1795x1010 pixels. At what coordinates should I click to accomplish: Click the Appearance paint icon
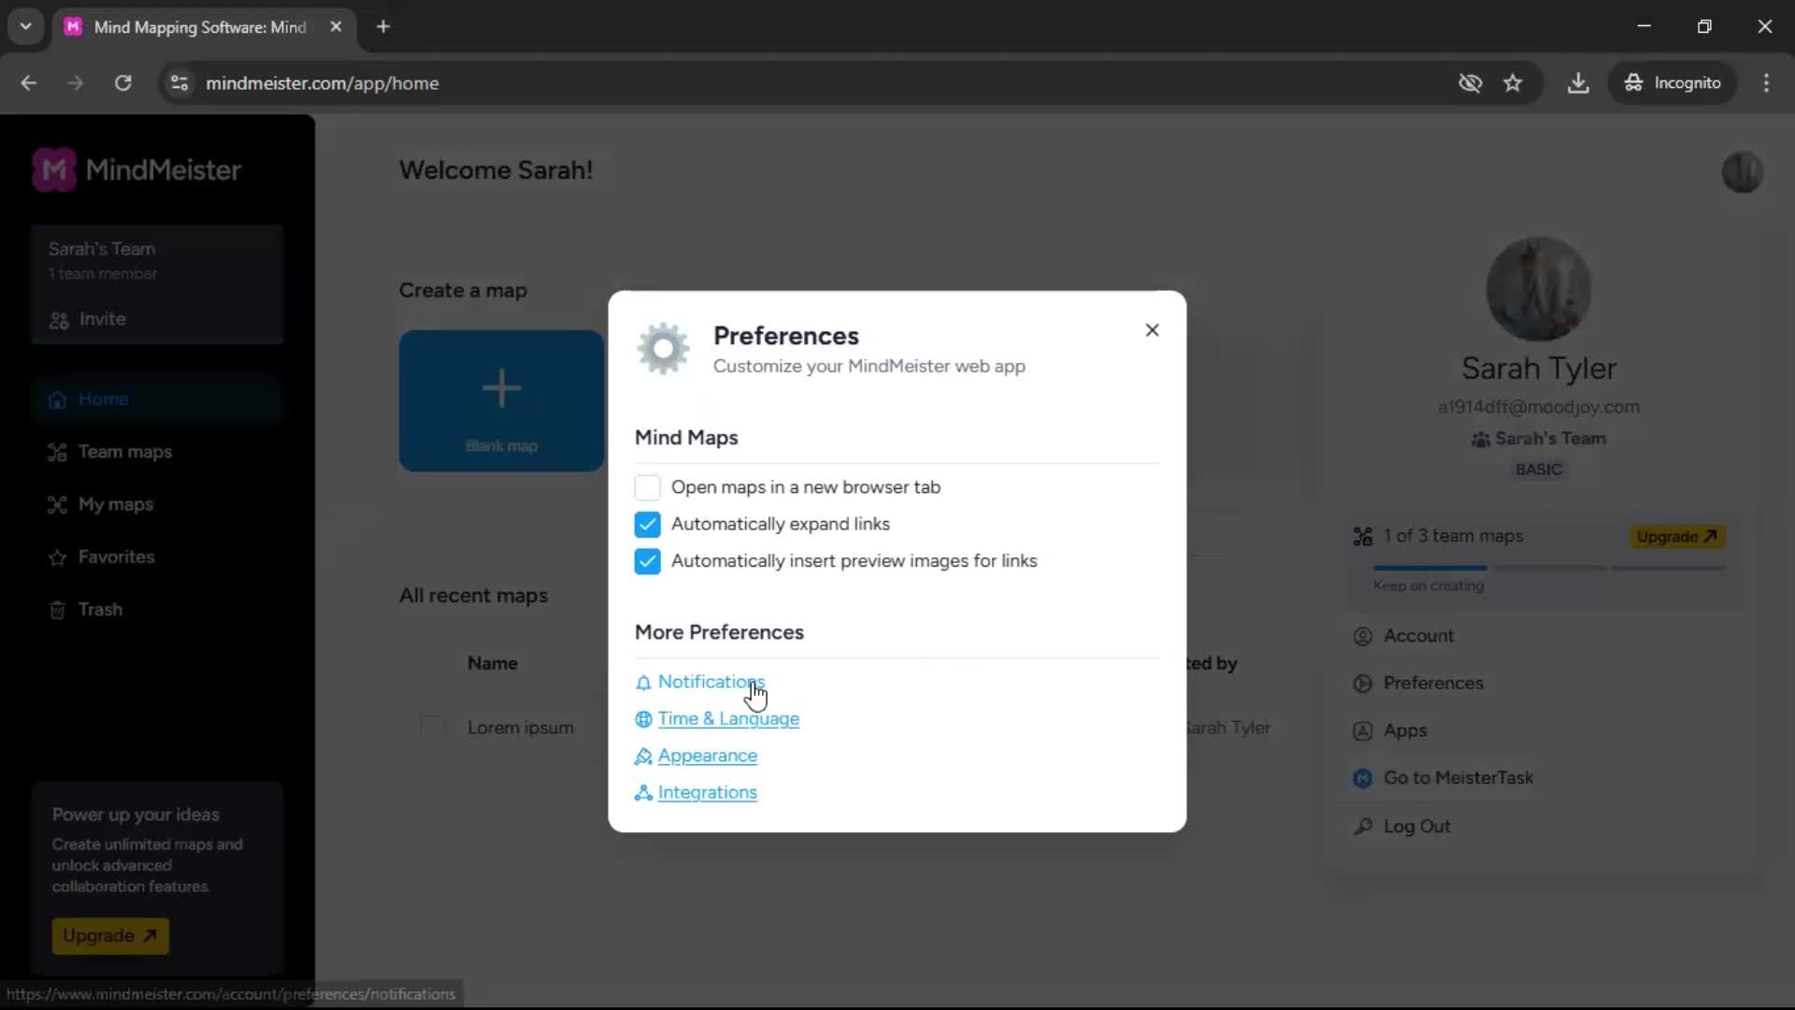click(643, 756)
